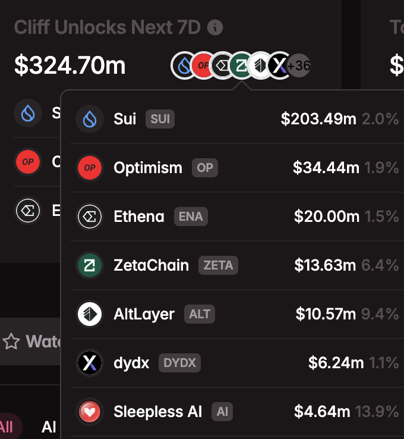Click the Sui droplet icon in the list
This screenshot has height=439, width=404.
click(90, 119)
